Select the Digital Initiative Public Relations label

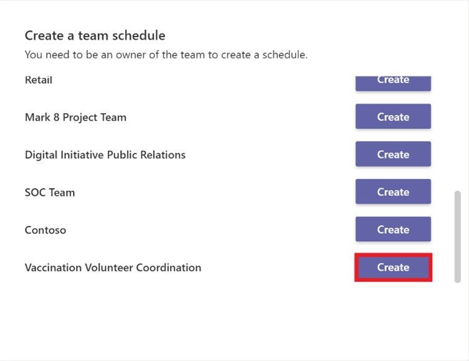pos(105,155)
